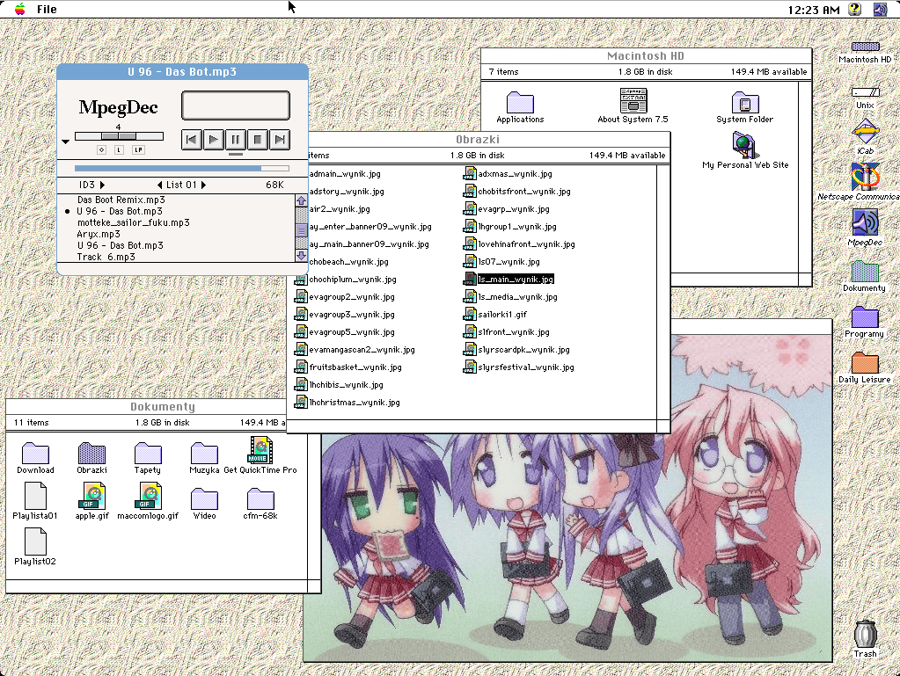Pause playback in MpegDec
This screenshot has width=900, height=676.
(236, 139)
